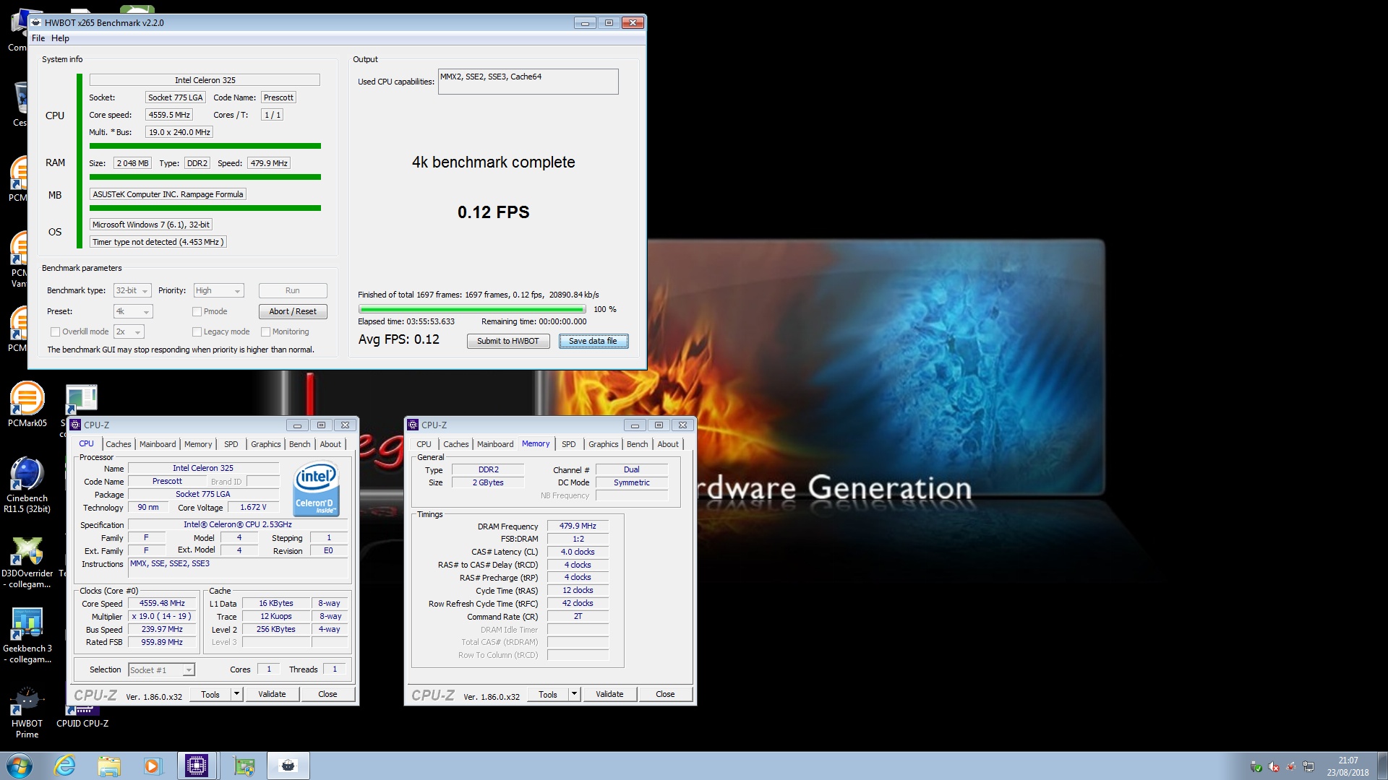Screen dimensions: 1388x780
Task: Enable the Pmode checkbox
Action: click(x=197, y=311)
